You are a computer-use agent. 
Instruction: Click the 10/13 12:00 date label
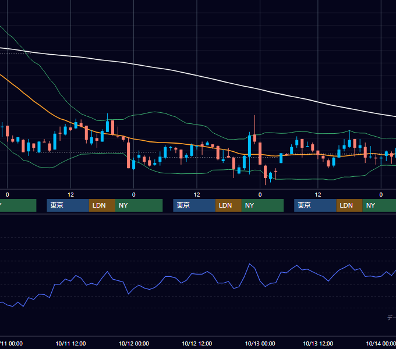coord(318,343)
